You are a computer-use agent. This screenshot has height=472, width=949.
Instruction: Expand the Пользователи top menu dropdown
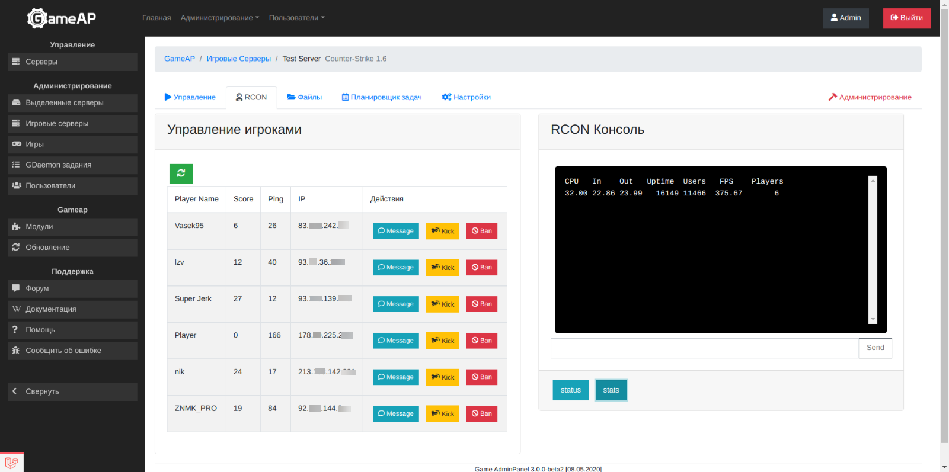(296, 18)
